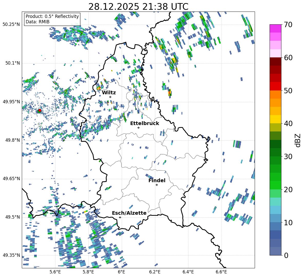Click the Esch/Alzette station cross marker
Viewport: 304px width, 277px height.
120,217
